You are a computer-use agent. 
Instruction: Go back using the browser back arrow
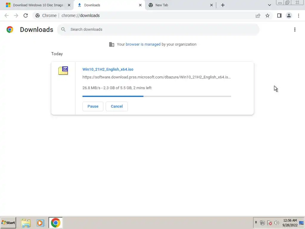7,16
